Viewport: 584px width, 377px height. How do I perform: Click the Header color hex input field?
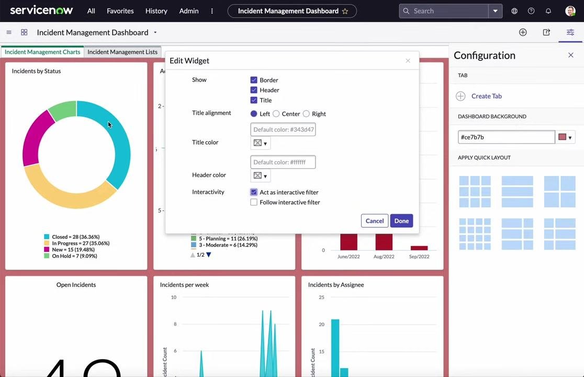coord(283,162)
